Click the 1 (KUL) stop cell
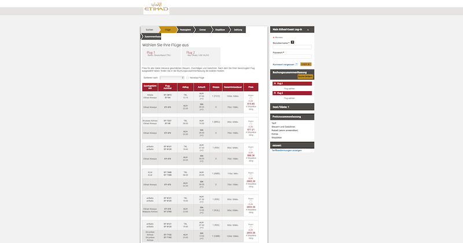Image resolution: width=463 pixels, height=243 pixels. click(216, 210)
